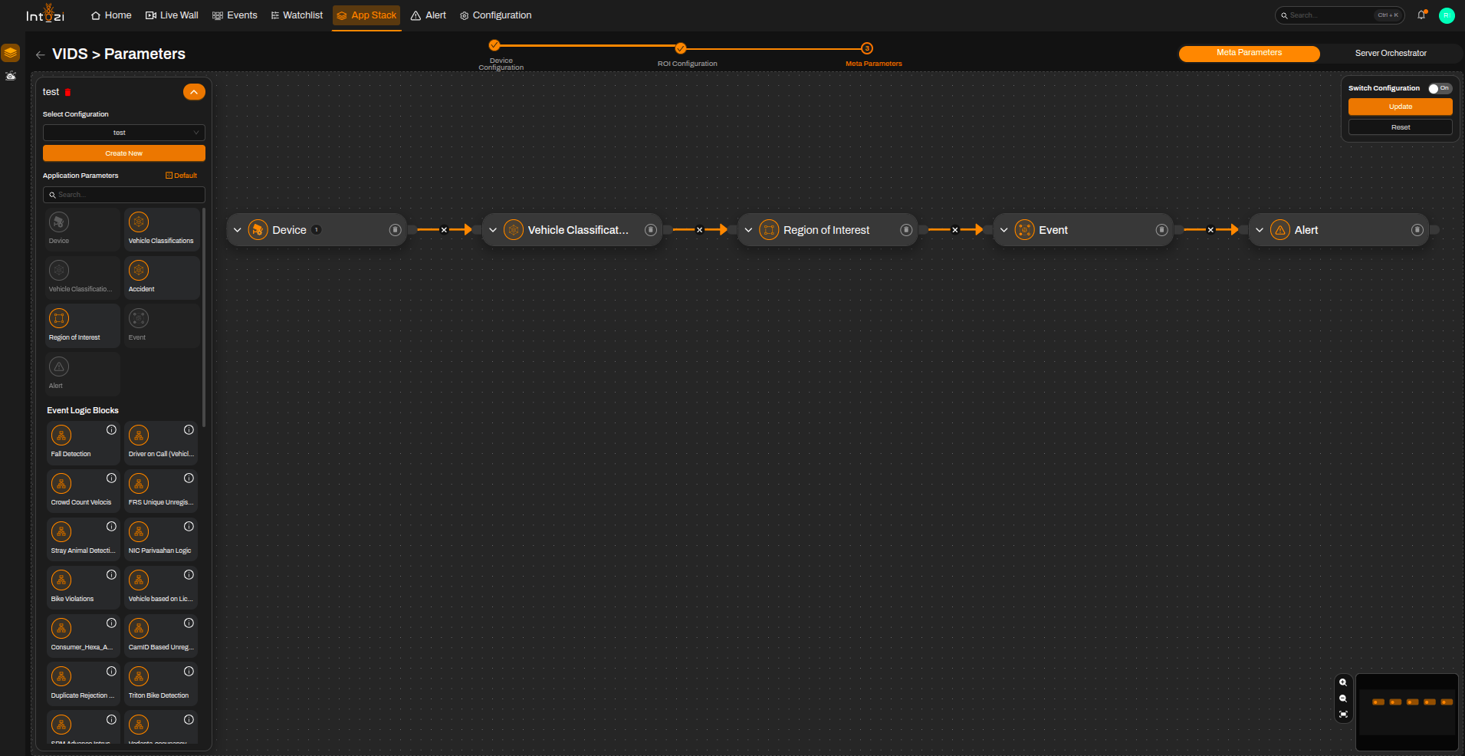Open the Live Wall menu

pos(172,15)
